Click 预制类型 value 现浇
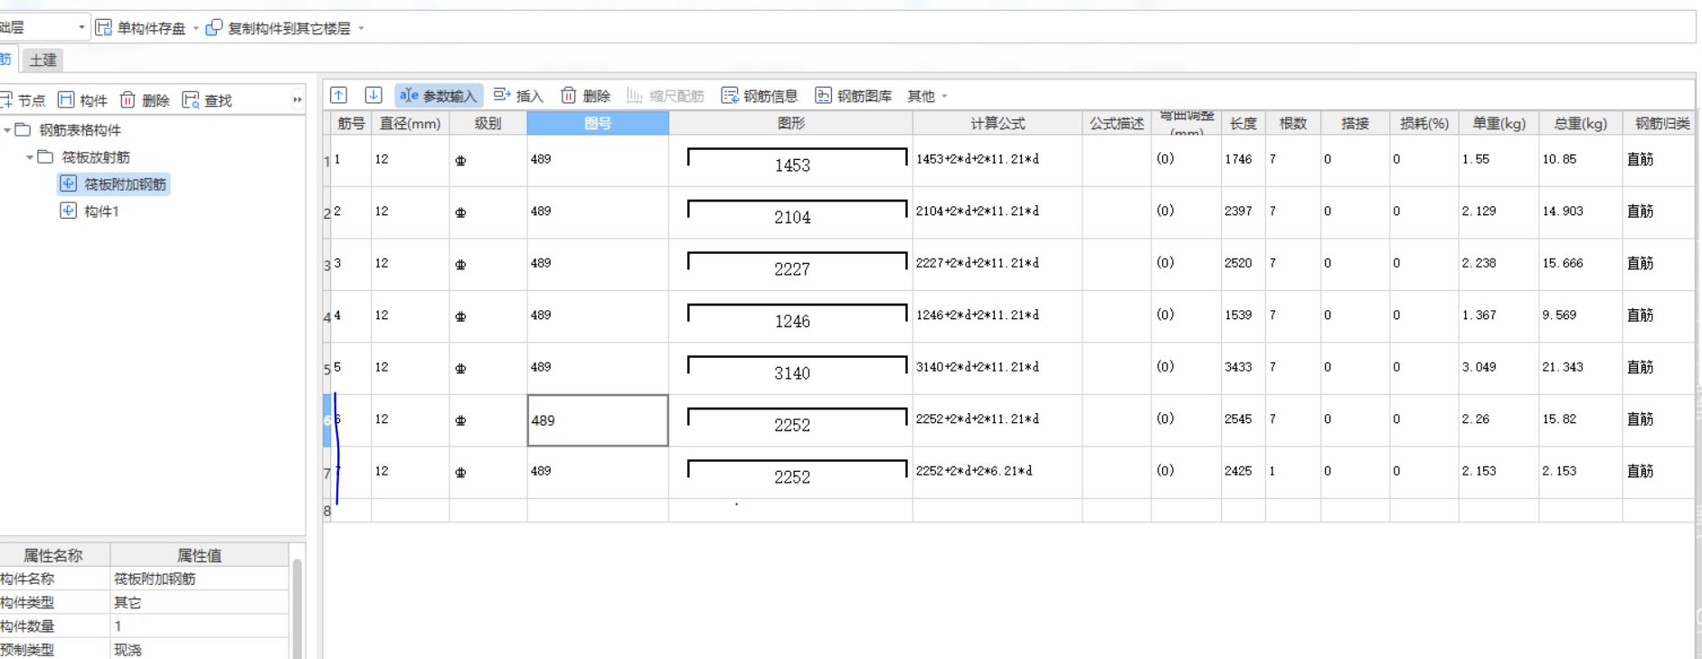This screenshot has height=659, width=1702. [x=199, y=649]
